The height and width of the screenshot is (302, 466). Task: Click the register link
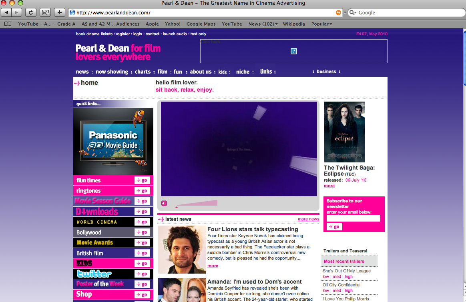pyautogui.click(x=123, y=34)
